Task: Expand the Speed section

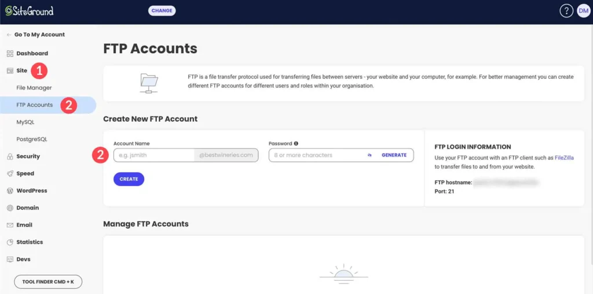Action: [25, 174]
